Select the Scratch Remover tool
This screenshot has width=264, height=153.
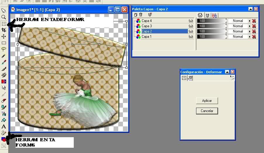tap(4, 94)
